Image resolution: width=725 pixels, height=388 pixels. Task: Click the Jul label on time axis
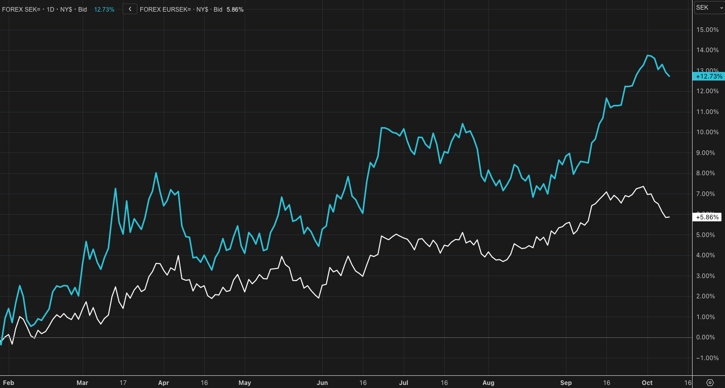coord(404,383)
